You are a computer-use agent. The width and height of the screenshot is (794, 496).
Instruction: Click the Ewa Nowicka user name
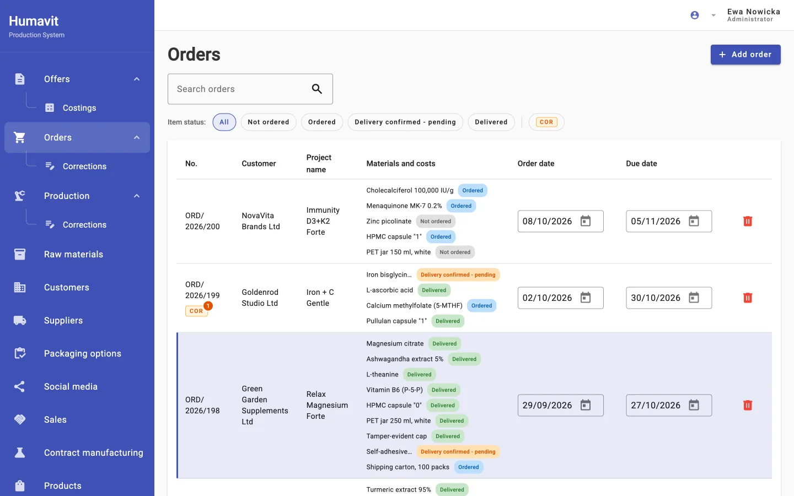coord(754,12)
